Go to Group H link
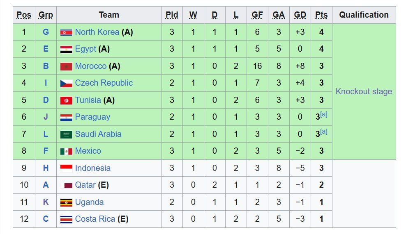406x234 pixels. pos(46,168)
